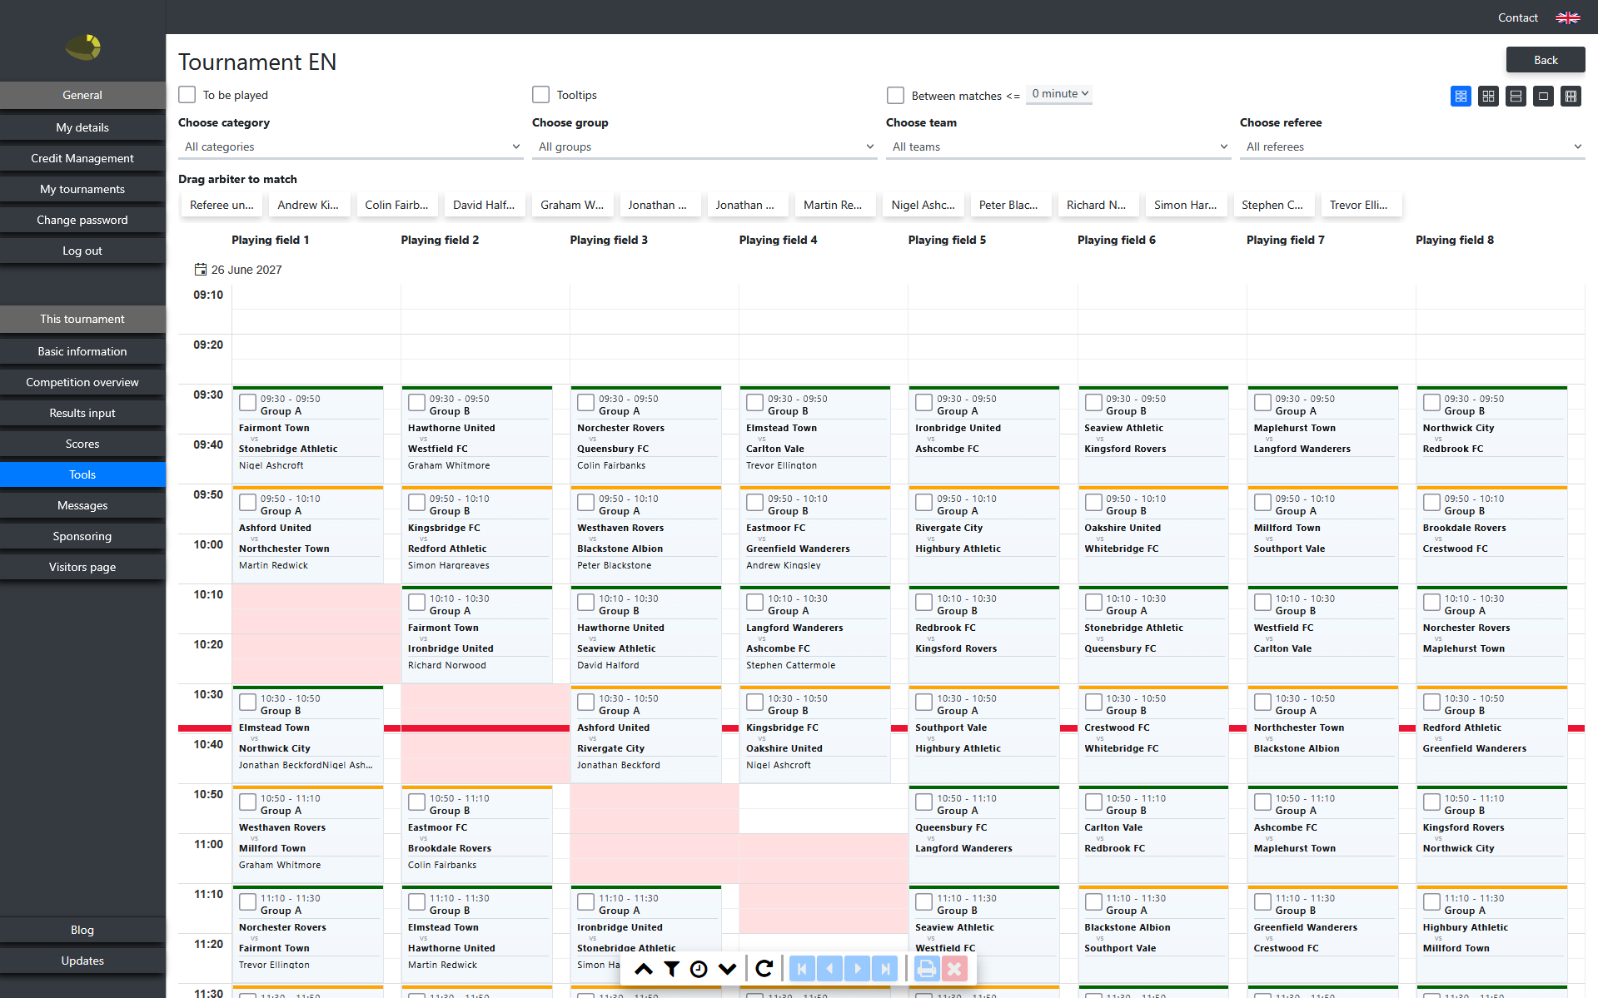The width and height of the screenshot is (1598, 998).
Task: Click Log out in the sidebar
Action: coord(82,251)
